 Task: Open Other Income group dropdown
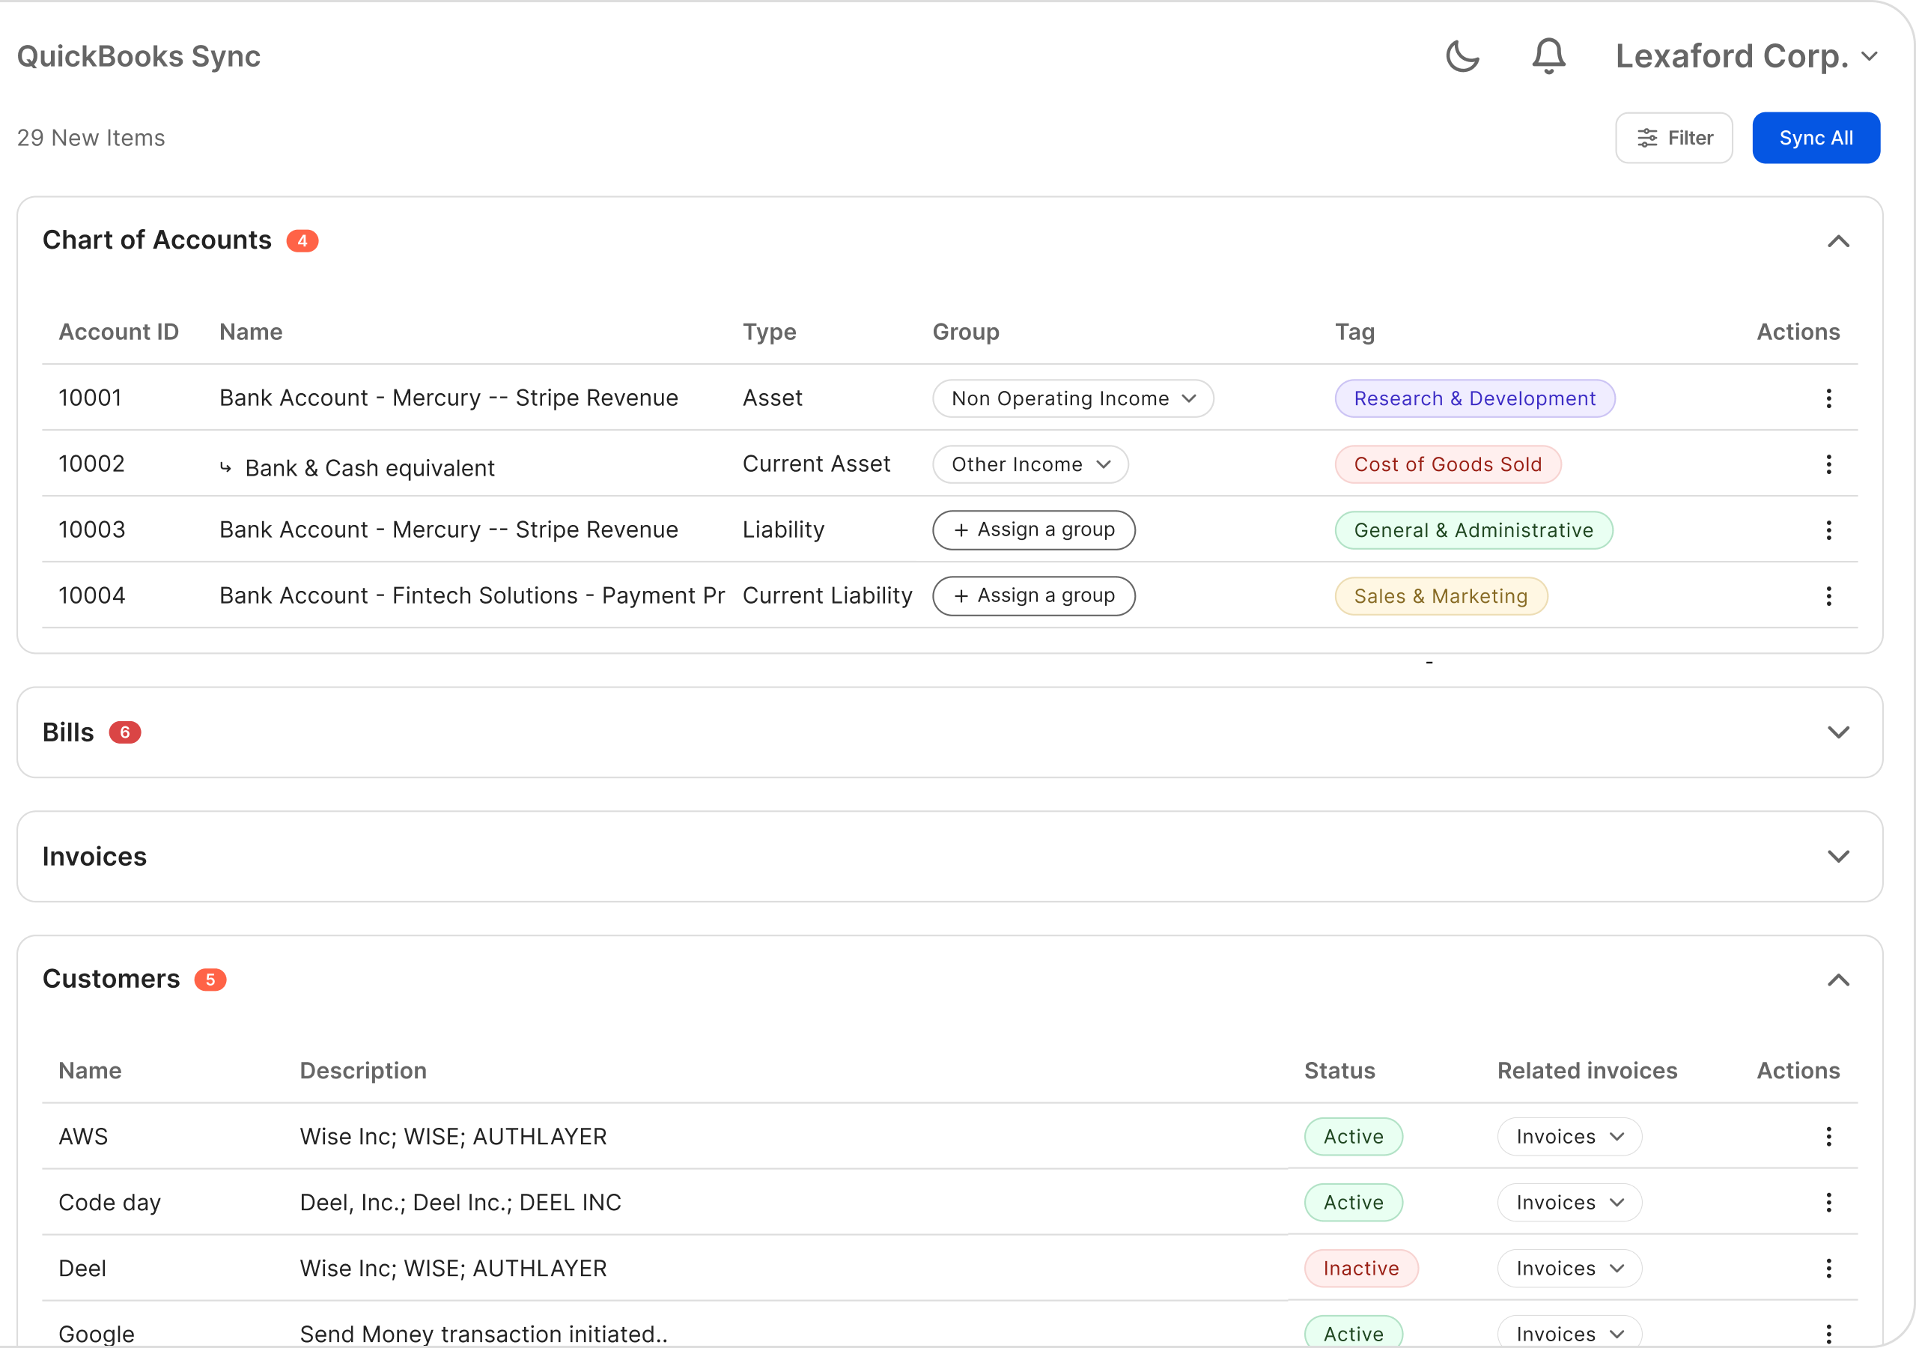tap(1030, 464)
